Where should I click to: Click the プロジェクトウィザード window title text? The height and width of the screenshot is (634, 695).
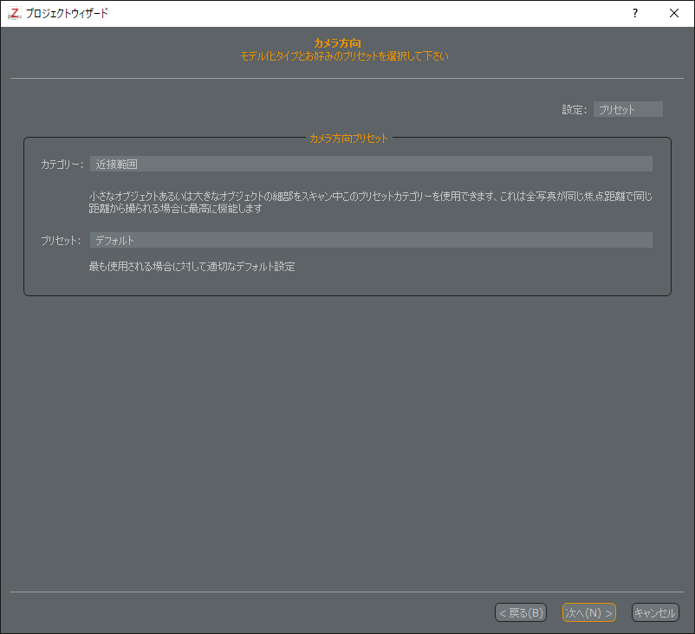(67, 13)
